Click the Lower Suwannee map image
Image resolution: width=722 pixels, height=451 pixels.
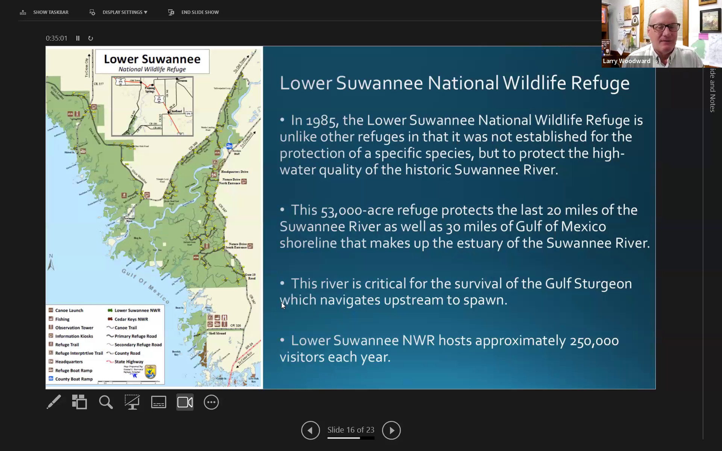click(x=154, y=217)
